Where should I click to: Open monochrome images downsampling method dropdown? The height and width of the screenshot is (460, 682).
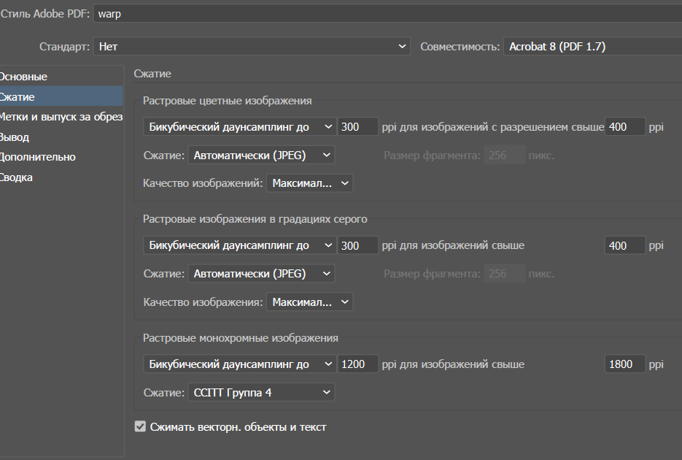[x=239, y=364]
